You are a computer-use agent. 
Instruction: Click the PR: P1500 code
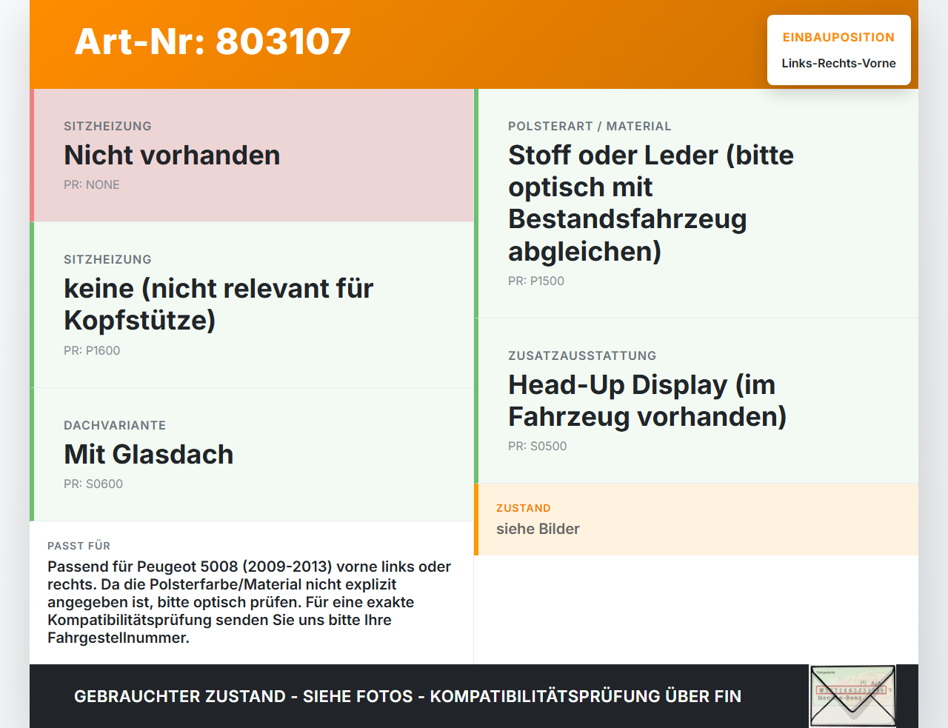(536, 281)
